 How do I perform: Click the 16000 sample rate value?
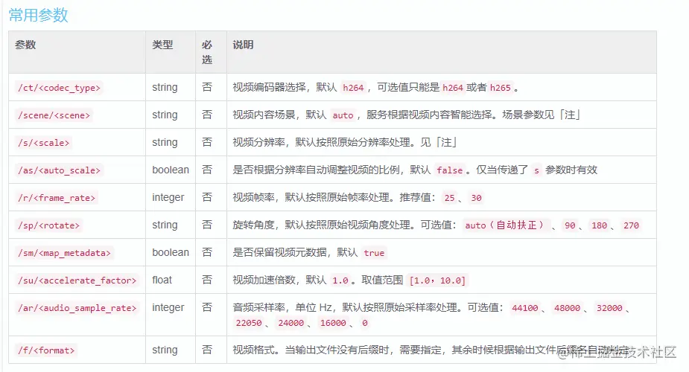[x=333, y=323]
